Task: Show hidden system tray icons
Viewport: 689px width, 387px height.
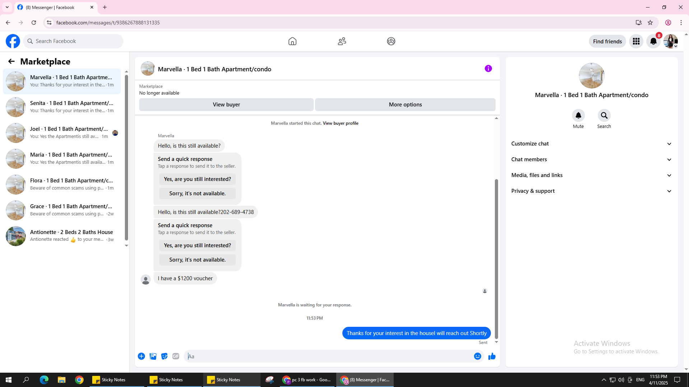Action: pos(604,380)
